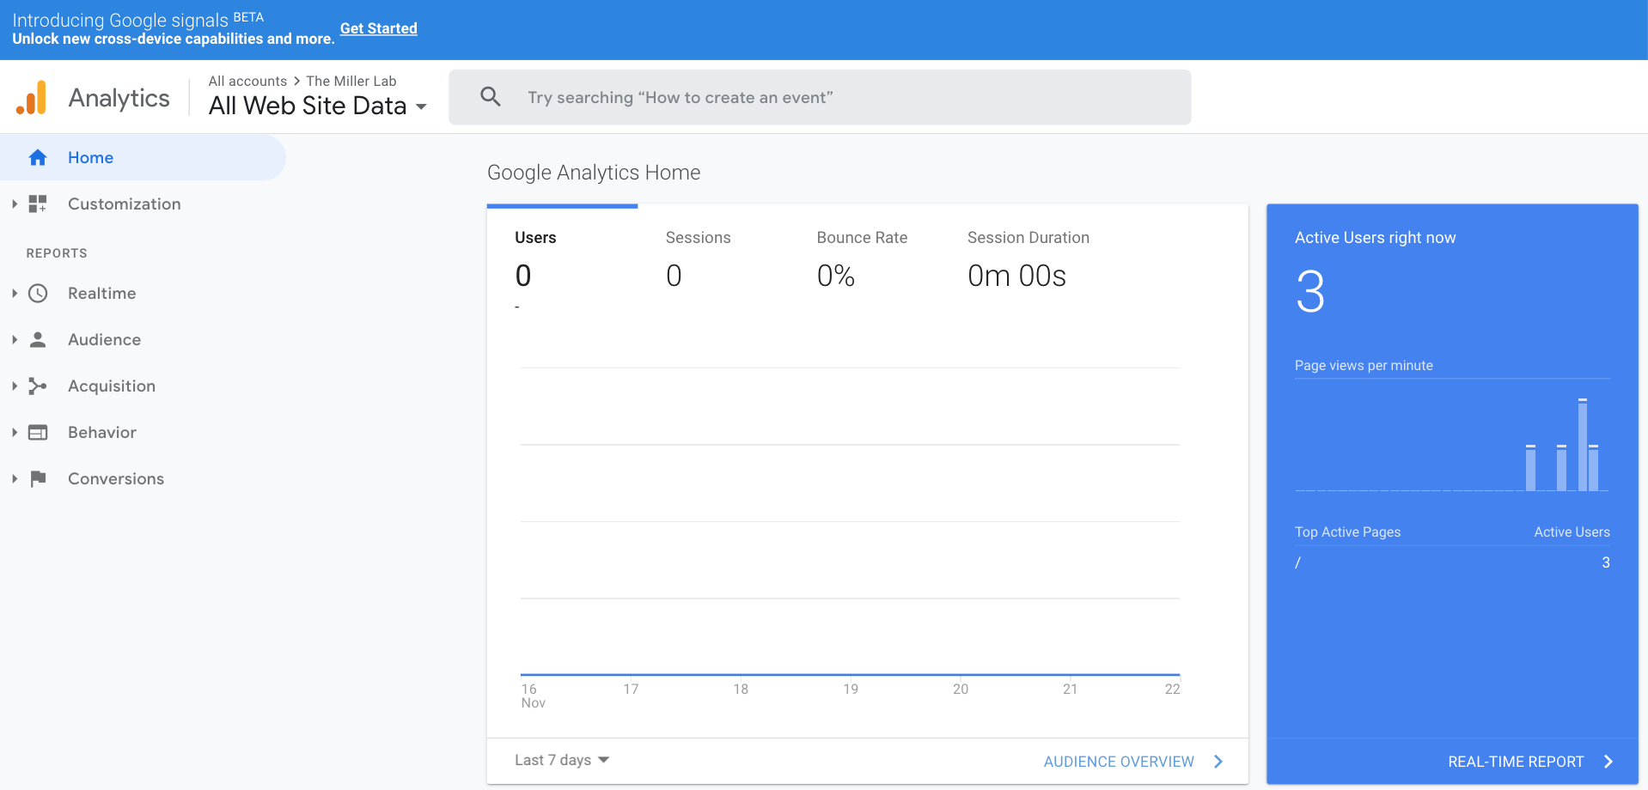Click the Get Started link
The width and height of the screenshot is (1648, 790).
coord(378,28)
